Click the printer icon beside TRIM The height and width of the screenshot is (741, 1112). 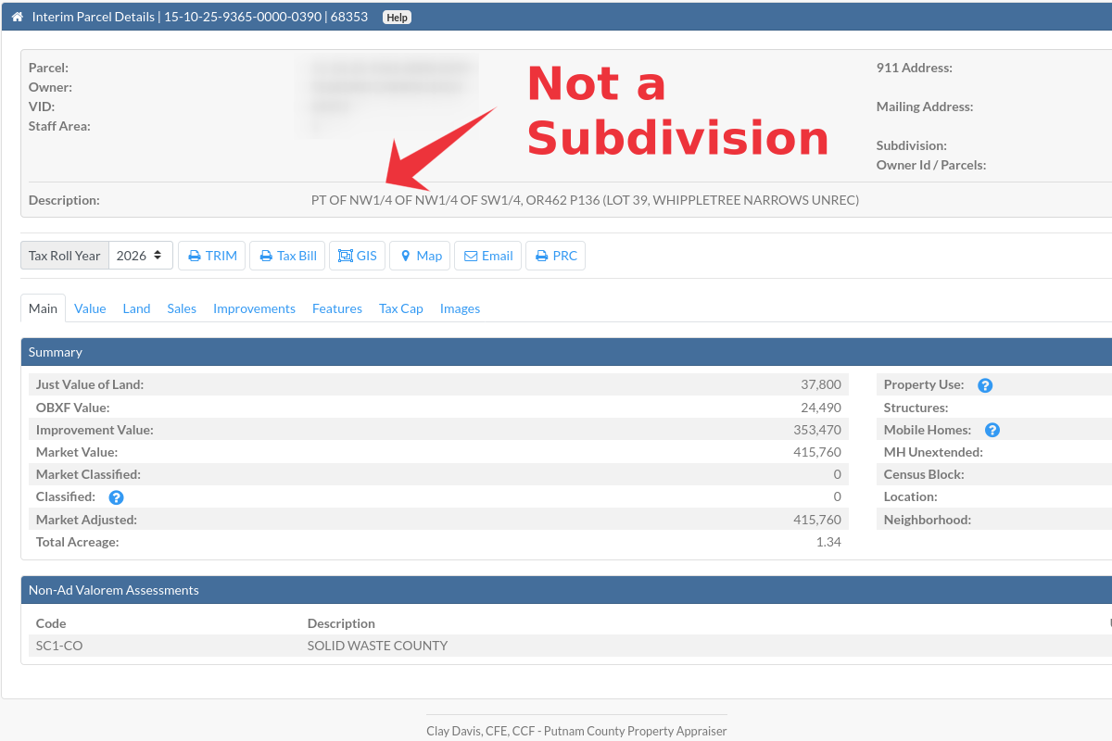click(x=193, y=256)
